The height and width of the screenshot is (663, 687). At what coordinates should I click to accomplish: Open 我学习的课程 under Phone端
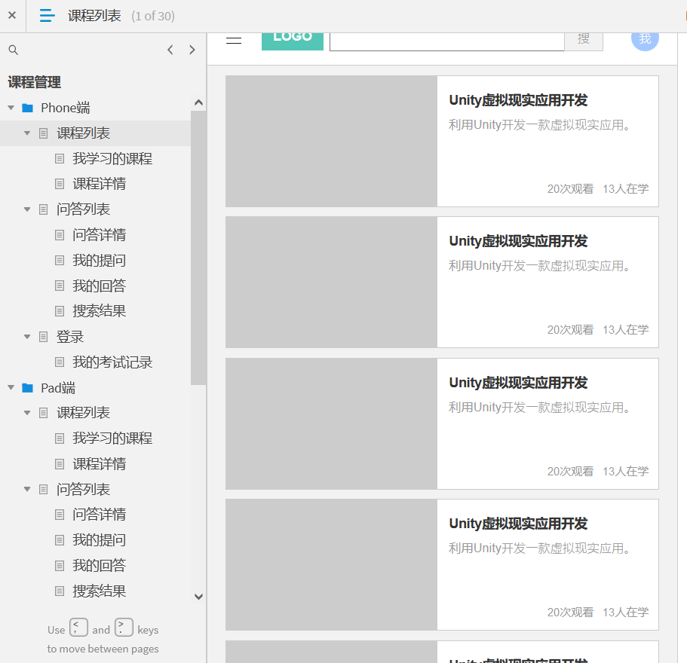[112, 158]
